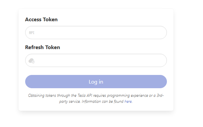Submit tokens using the purple Log in bar
This screenshot has width=203, height=127.
[x=96, y=82]
